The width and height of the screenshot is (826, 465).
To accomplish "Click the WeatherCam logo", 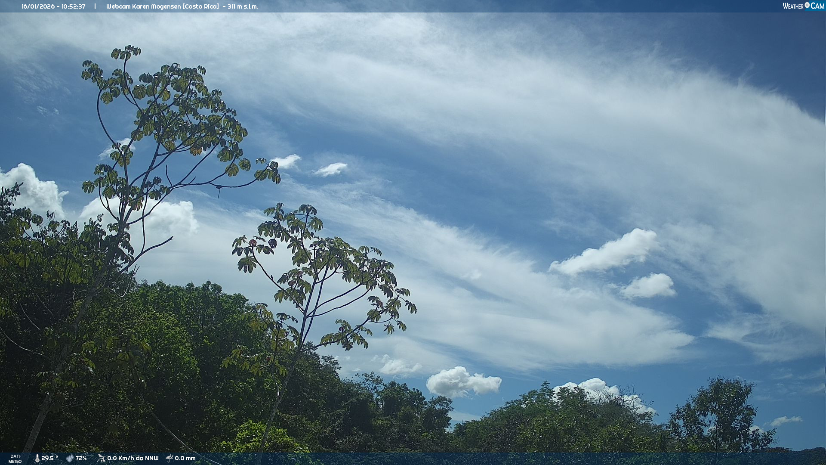I will 803,6.
